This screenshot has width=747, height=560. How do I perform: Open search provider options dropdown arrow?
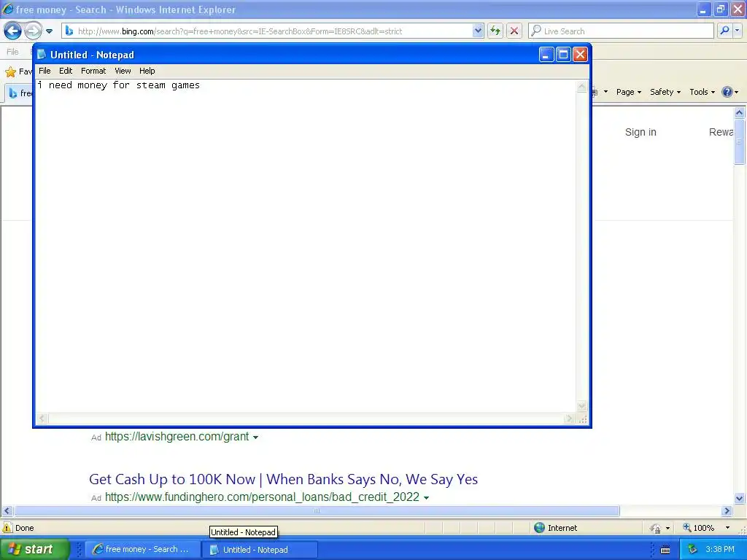pyautogui.click(x=737, y=31)
